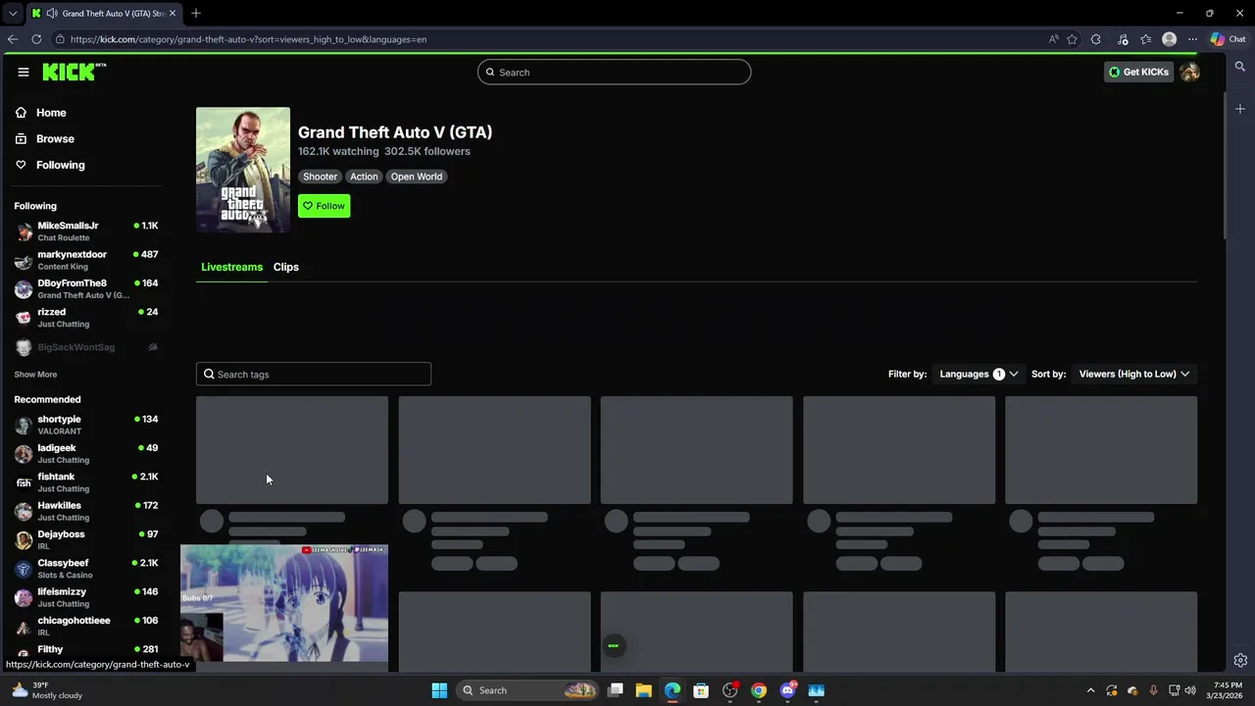Screen dimensions: 1255x706
Task: Click the KICK logo
Action: [x=74, y=72]
